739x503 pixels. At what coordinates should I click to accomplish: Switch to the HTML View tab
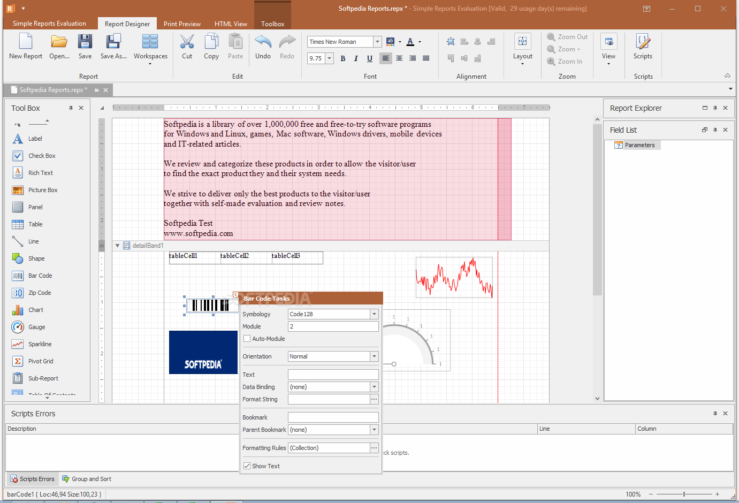coord(231,24)
